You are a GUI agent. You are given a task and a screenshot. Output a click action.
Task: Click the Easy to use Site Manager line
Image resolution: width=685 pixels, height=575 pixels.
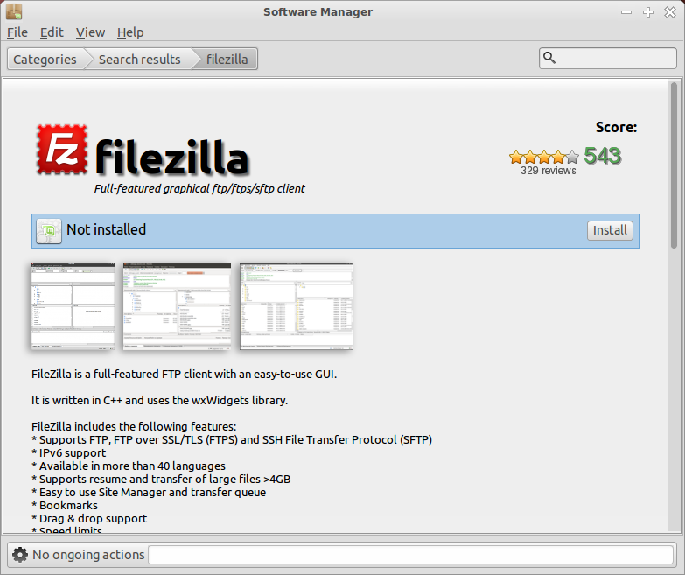click(149, 492)
